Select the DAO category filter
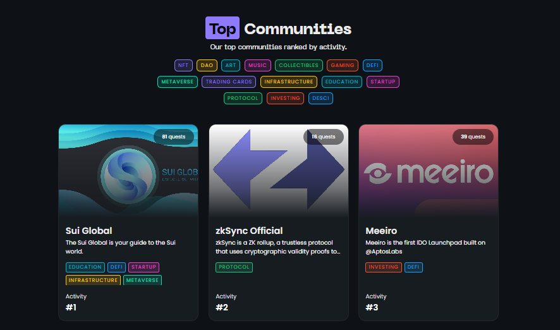Viewport: 560px width, 330px height. [x=207, y=65]
